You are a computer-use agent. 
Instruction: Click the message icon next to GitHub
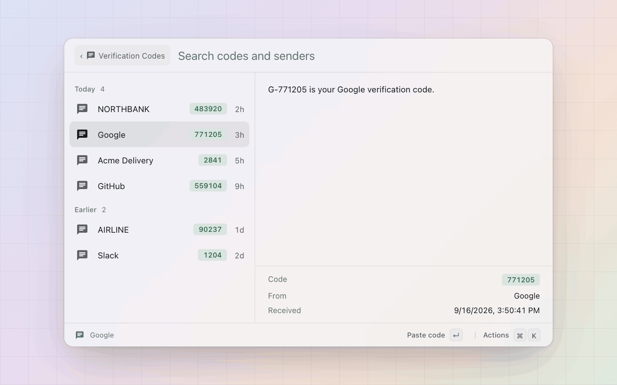(82, 186)
